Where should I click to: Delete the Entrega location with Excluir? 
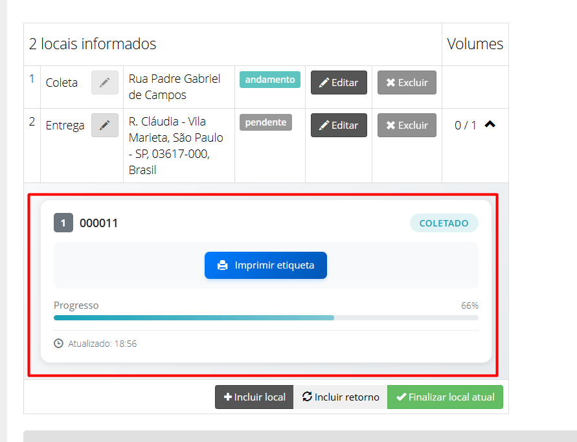point(407,125)
